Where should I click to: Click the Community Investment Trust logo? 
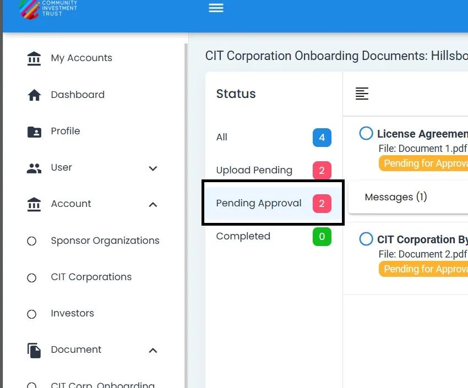48,8
